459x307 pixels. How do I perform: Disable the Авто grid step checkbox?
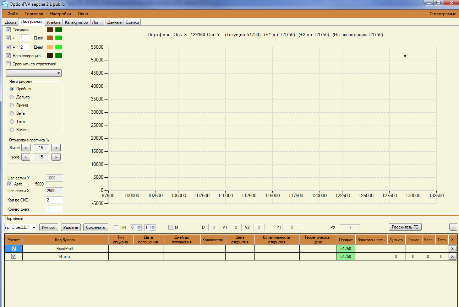tap(10, 184)
